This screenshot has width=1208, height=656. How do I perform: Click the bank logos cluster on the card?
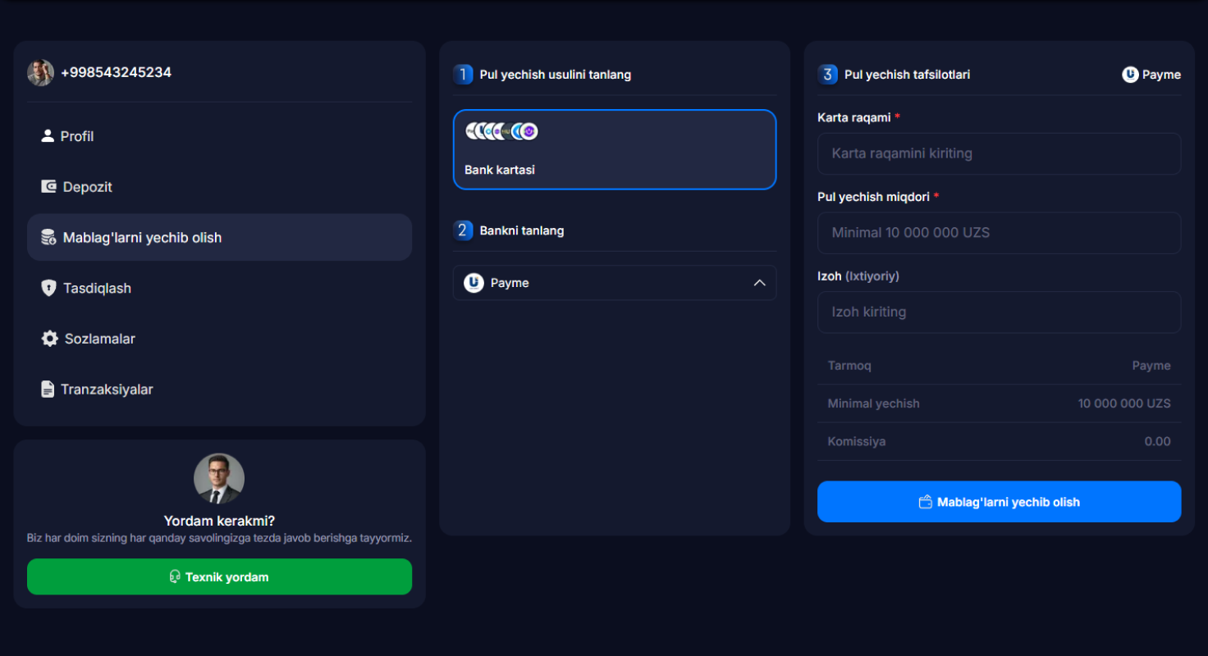(501, 131)
